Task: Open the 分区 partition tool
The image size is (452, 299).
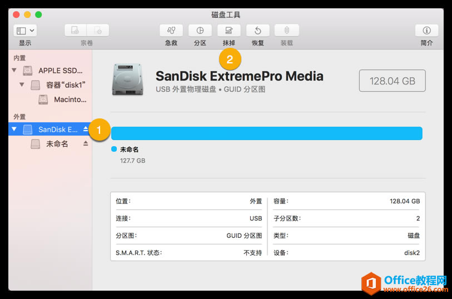Action: pos(200,31)
